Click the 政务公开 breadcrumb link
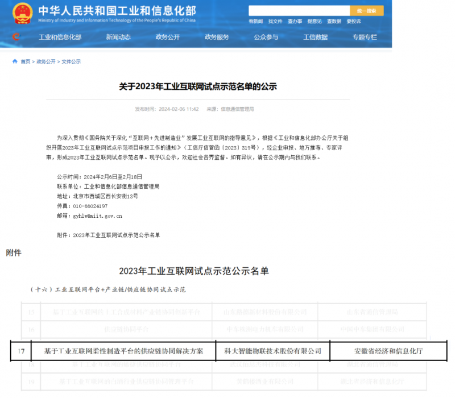This screenshot has width=455, height=398. click(46, 61)
